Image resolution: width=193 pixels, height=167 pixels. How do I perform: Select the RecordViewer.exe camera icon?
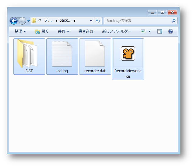pyautogui.click(x=128, y=54)
